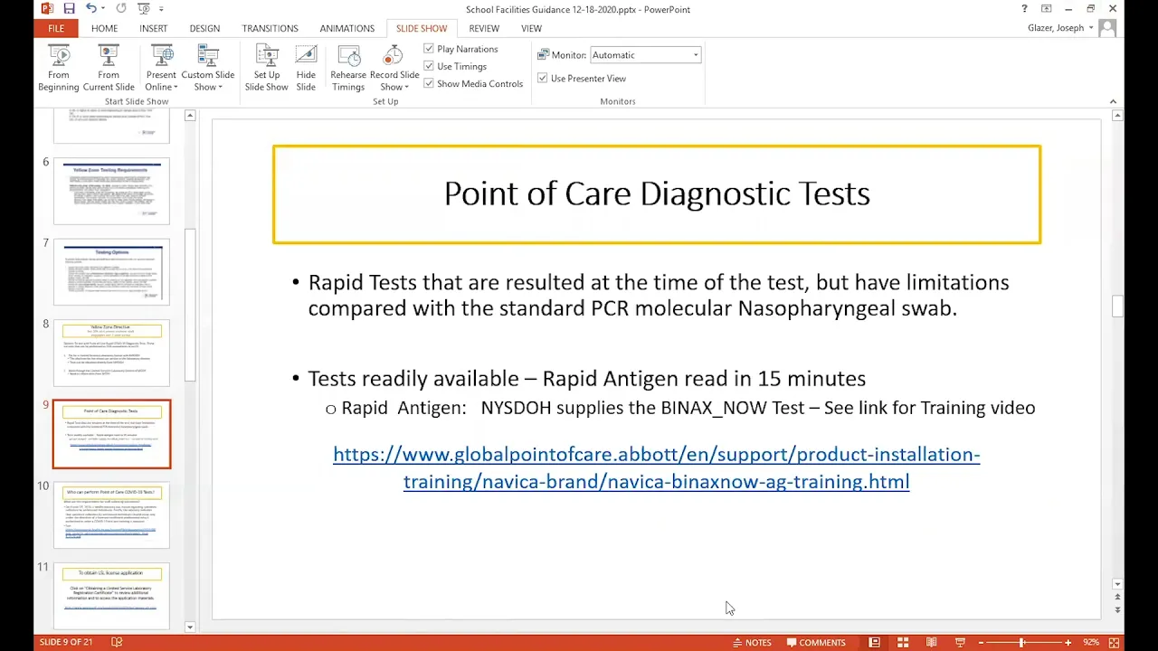Toggle Use Presenter View checkbox
The width and height of the screenshot is (1158, 651).
[x=542, y=78]
